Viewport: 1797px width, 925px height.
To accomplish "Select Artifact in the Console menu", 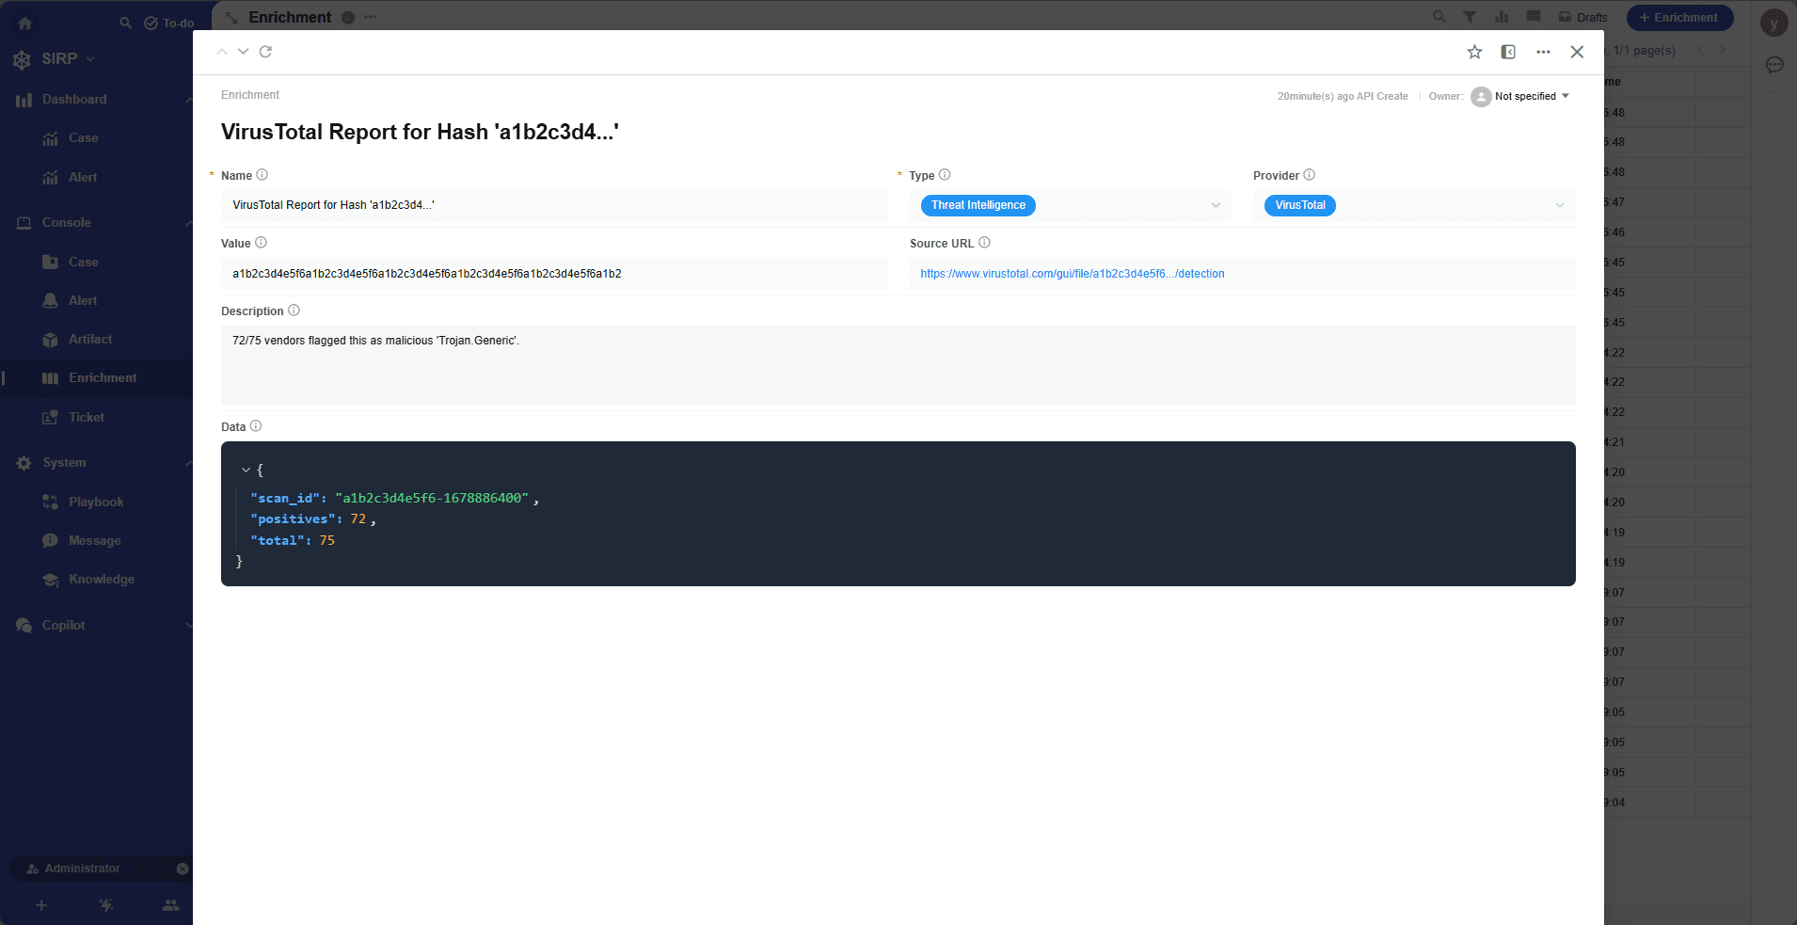I will coord(89,339).
